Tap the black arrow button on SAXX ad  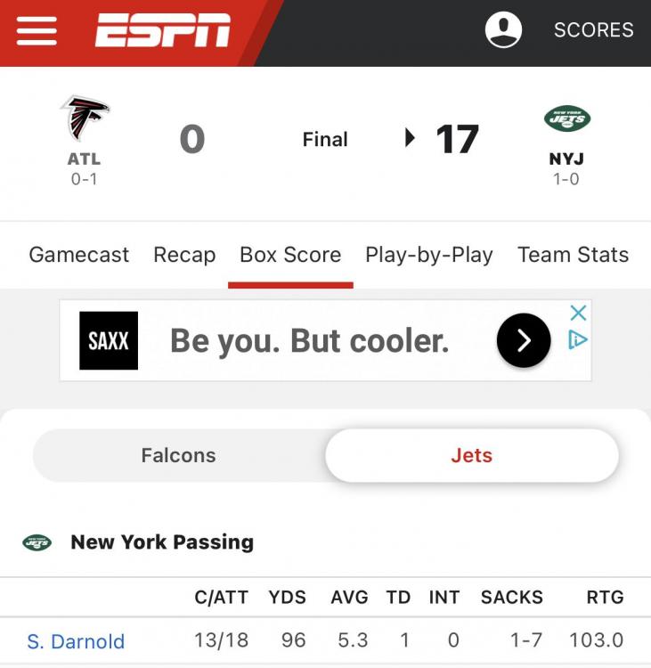point(524,340)
